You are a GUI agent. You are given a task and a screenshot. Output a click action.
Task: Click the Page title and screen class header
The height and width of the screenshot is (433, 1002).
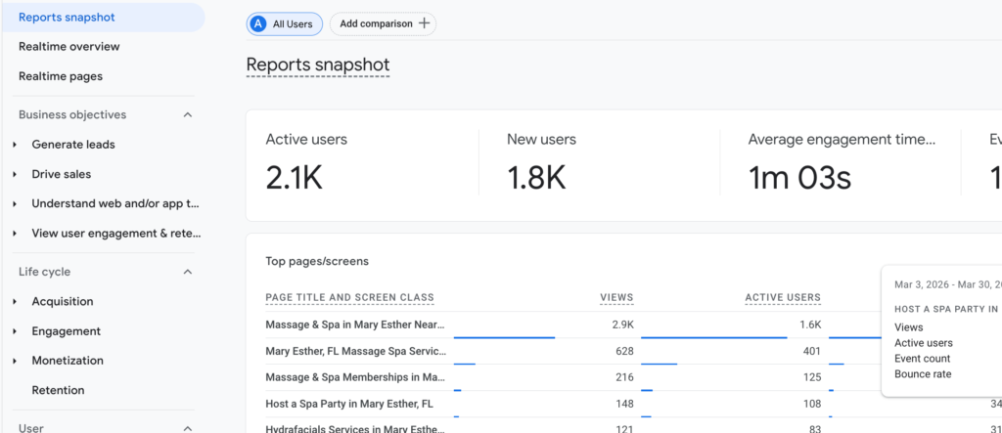[349, 297]
